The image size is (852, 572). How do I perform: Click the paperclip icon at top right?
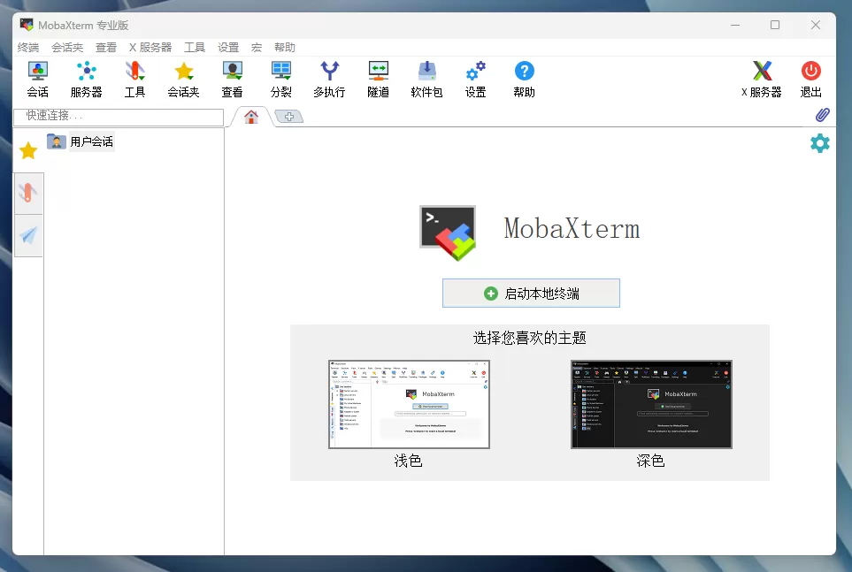tap(822, 115)
